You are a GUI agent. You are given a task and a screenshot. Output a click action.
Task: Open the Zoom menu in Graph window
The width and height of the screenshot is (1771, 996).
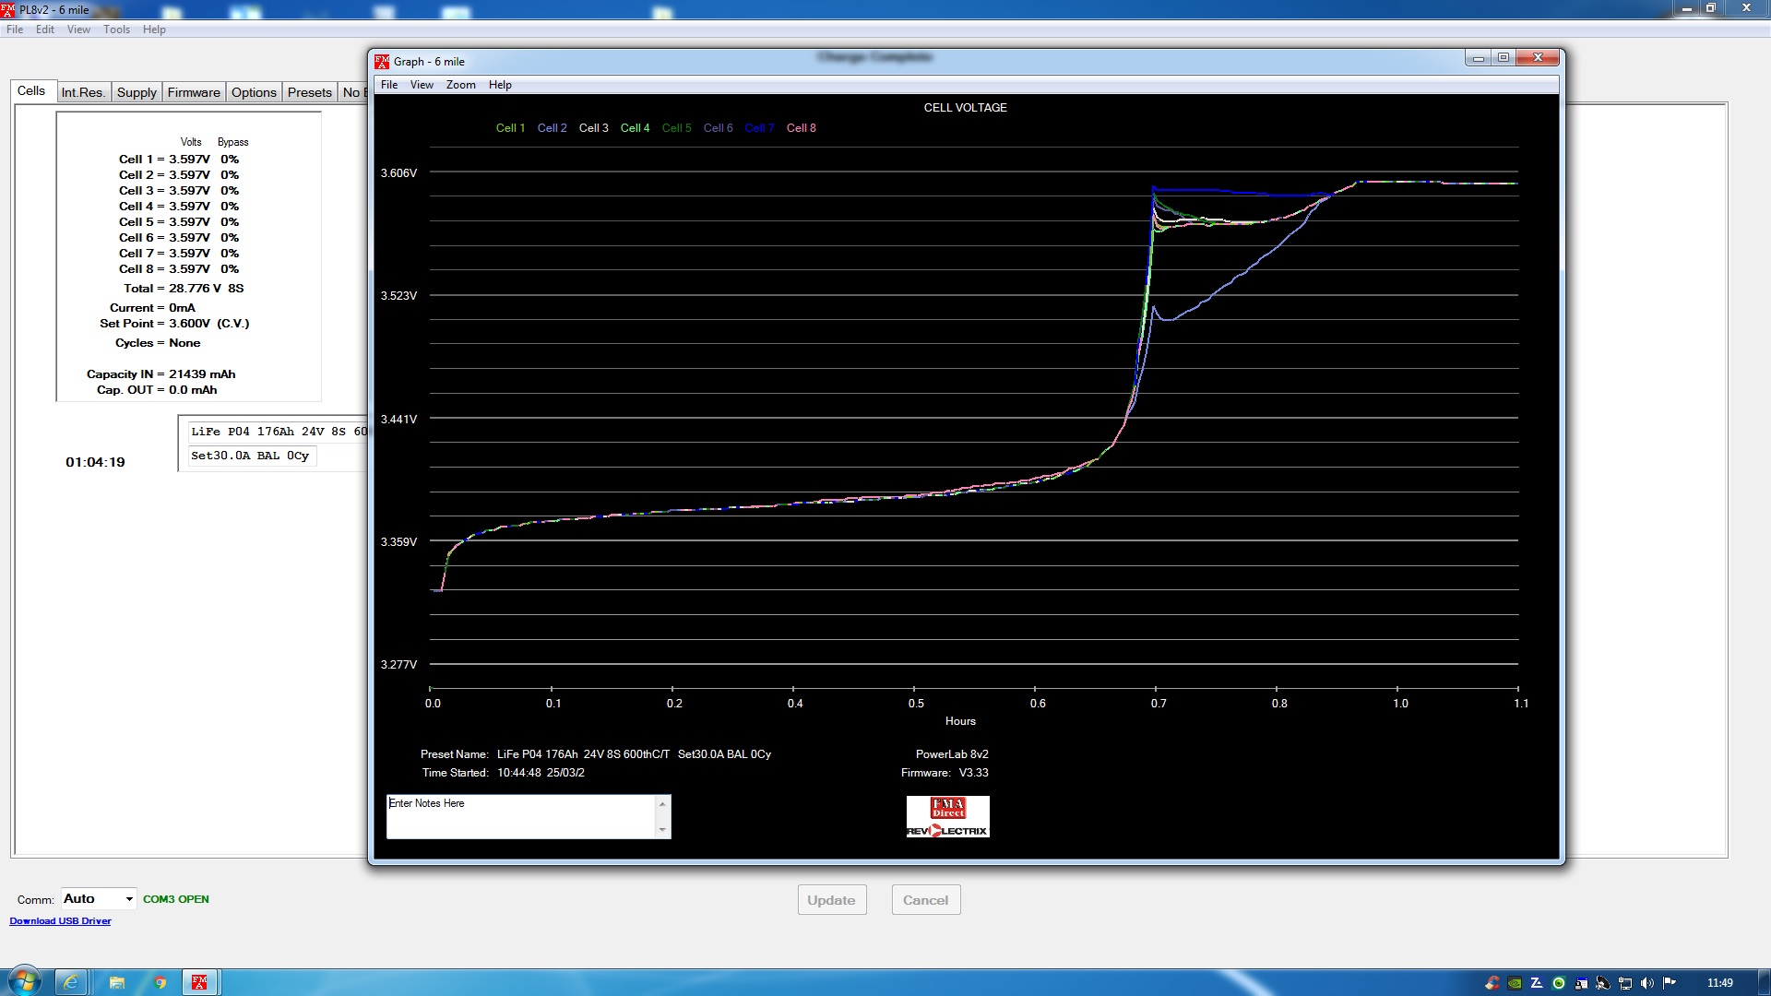(460, 85)
